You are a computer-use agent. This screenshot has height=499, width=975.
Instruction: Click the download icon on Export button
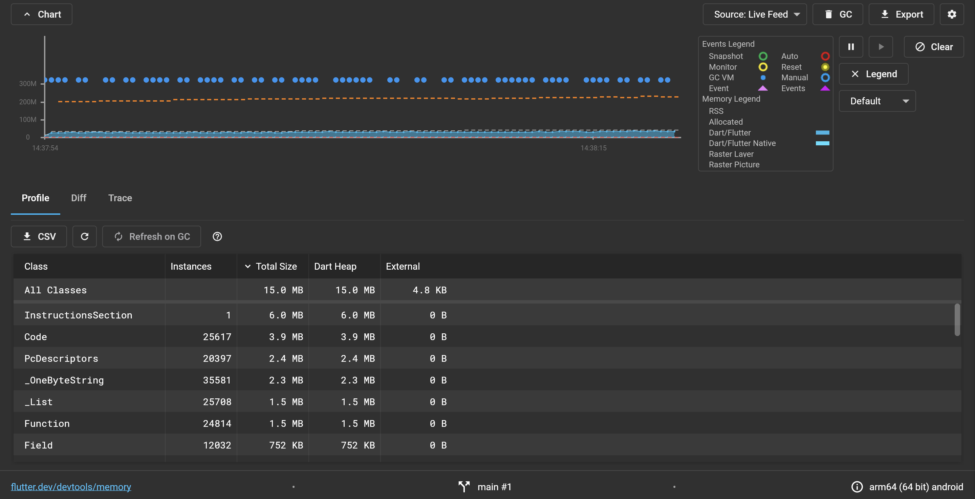[885, 14]
